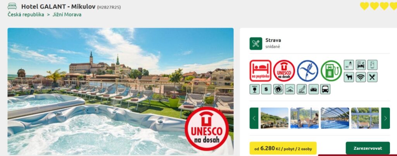This screenshot has height=156, width=397.
Task: Open the Česká republika breadcrumb link
Action: 26,15
